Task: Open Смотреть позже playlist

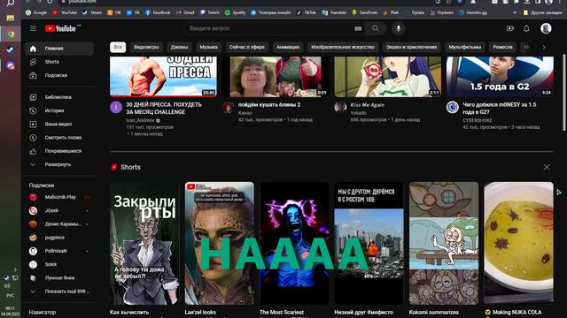Action: pyautogui.click(x=59, y=138)
